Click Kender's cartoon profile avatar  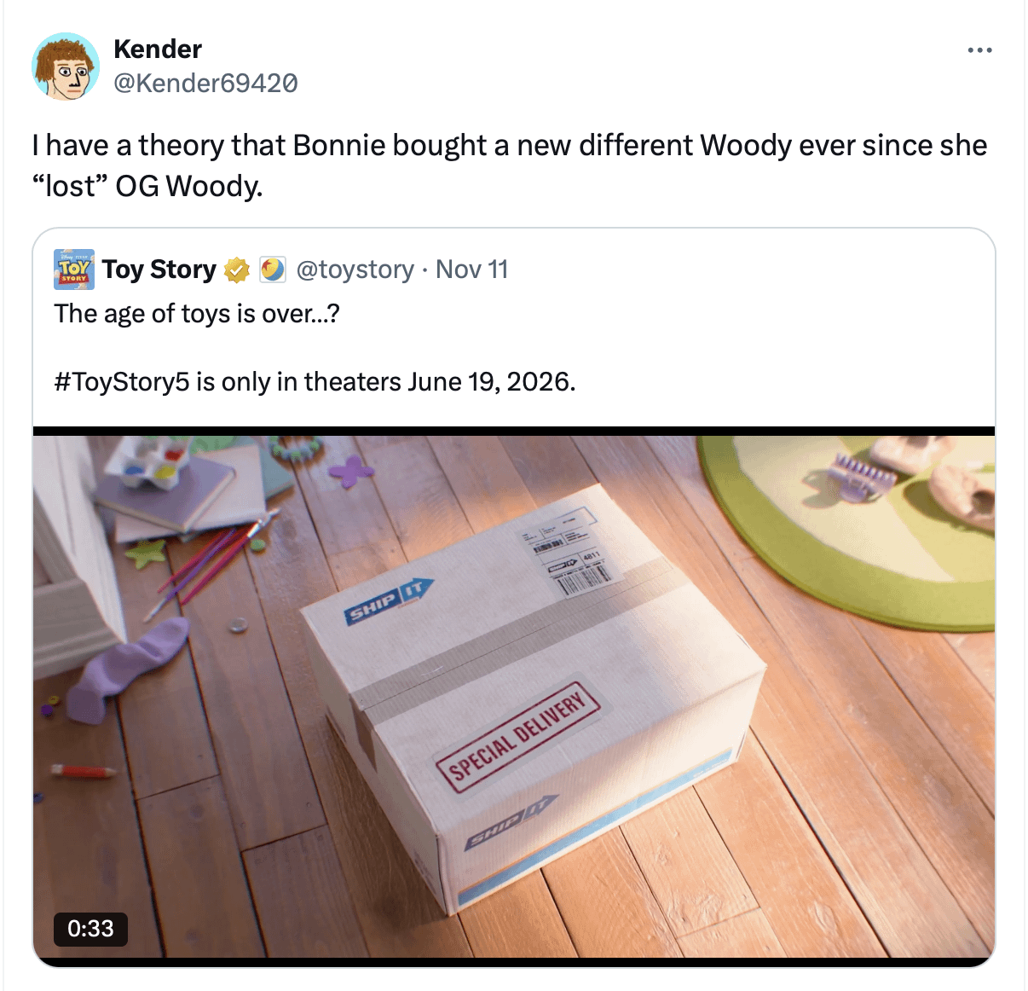(x=66, y=67)
